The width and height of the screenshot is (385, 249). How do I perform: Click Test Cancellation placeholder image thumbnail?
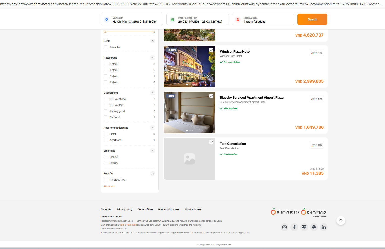tap(189, 159)
